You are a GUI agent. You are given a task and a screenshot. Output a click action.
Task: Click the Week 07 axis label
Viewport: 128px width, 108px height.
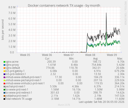(69, 55)
